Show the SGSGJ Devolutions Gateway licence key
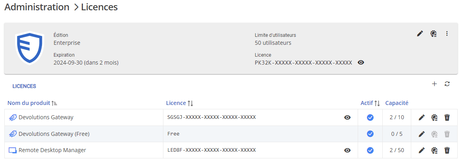 347,117
